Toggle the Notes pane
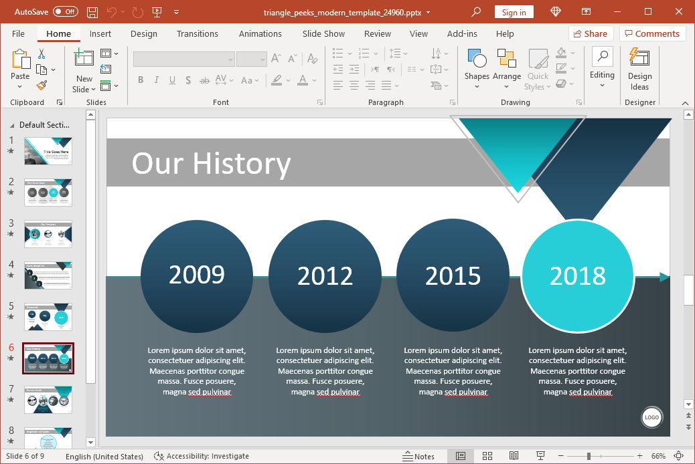The height and width of the screenshot is (464, 695). pyautogui.click(x=418, y=456)
